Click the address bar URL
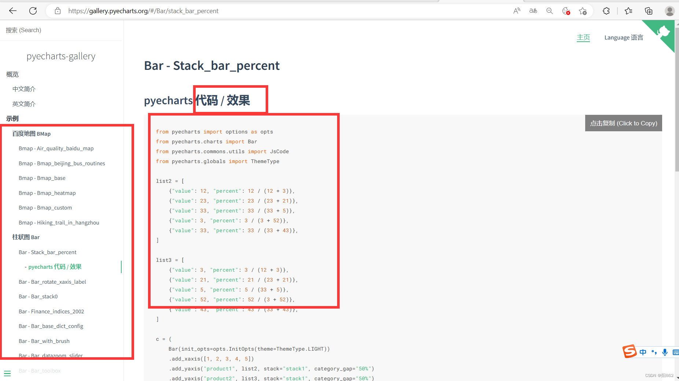Image resolution: width=679 pixels, height=381 pixels. click(143, 11)
